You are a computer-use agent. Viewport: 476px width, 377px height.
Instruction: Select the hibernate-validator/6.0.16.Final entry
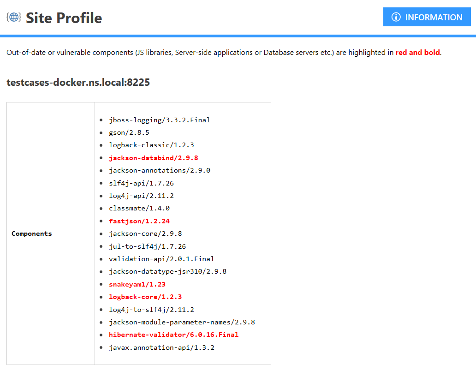[173, 335]
